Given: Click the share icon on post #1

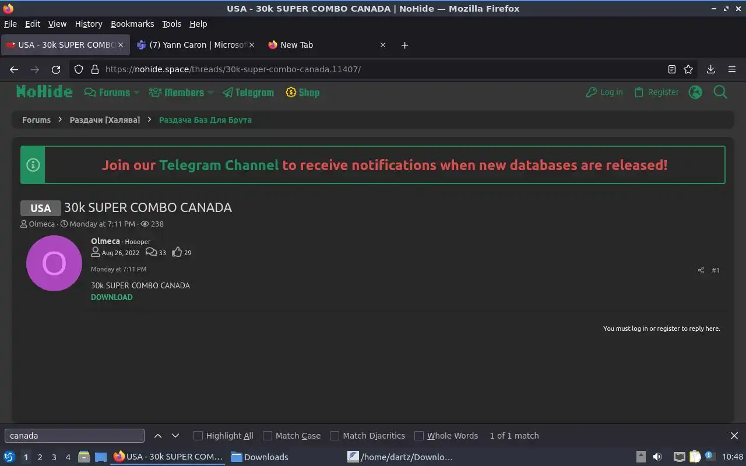Looking at the screenshot, I should tap(701, 270).
